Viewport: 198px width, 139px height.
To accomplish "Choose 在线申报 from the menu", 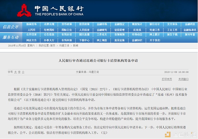I will pos(67,40).
